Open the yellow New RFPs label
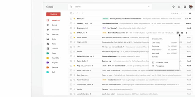Screen dimensions: 195x97 [56, 58]
